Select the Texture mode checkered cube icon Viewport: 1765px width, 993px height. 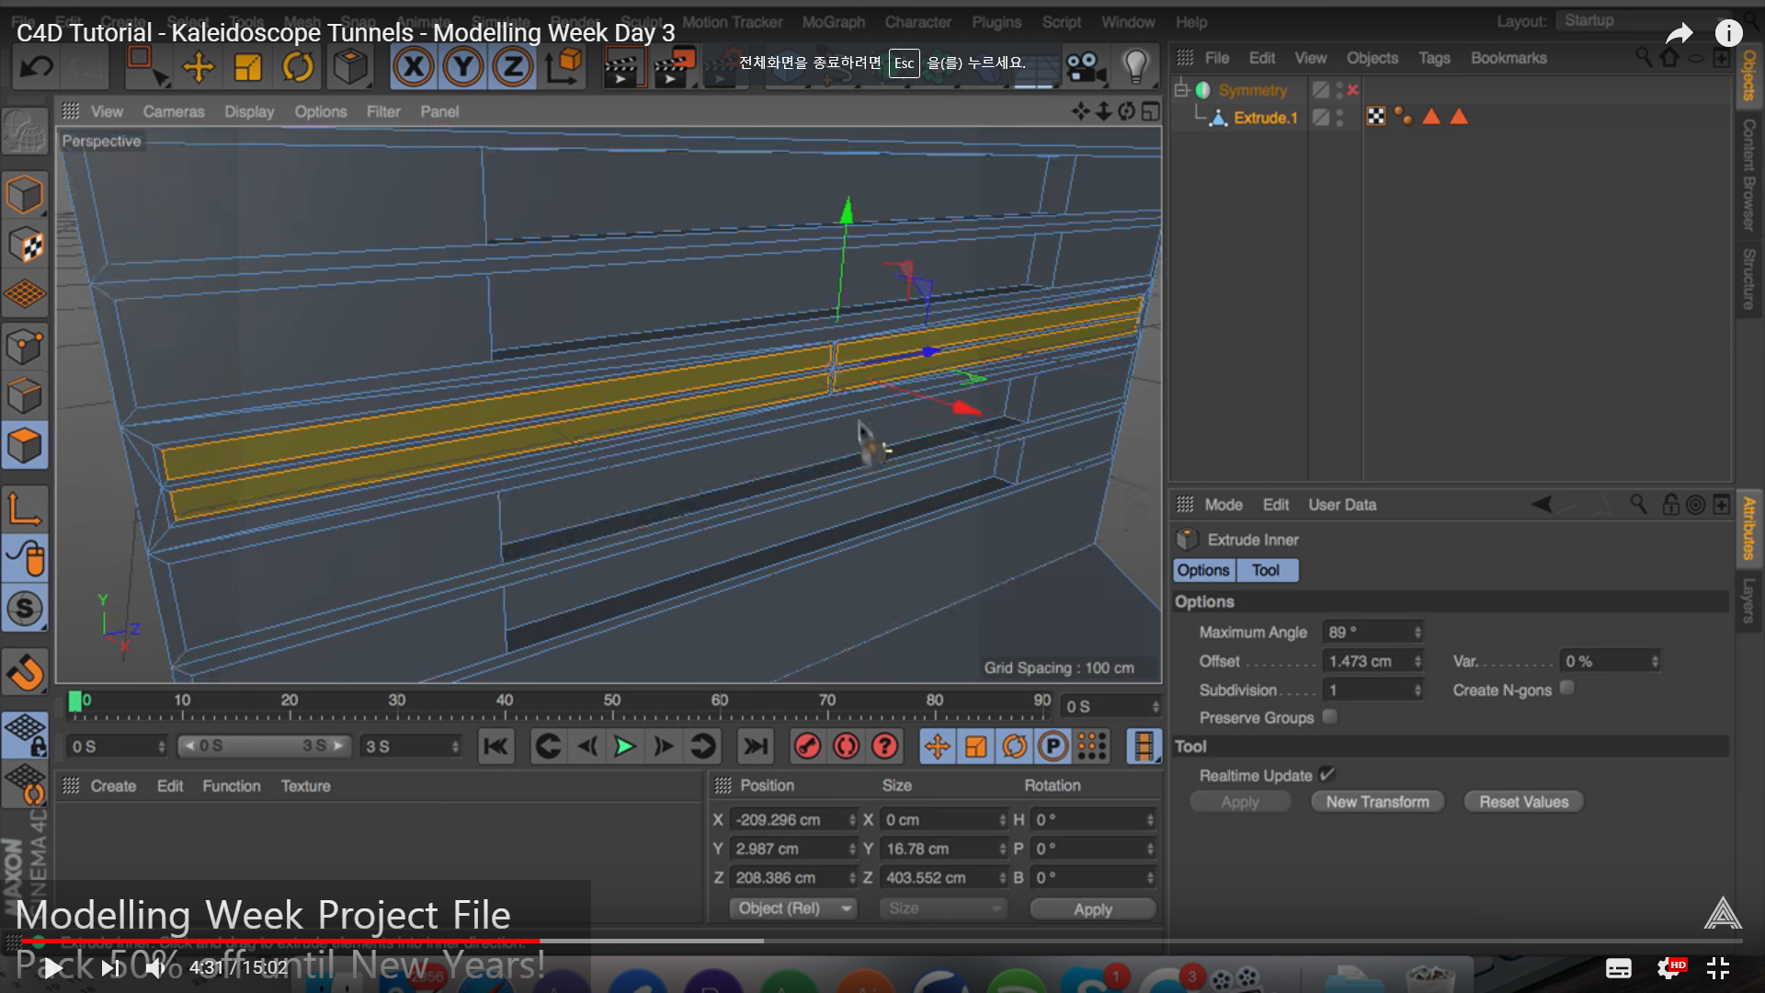pos(25,245)
